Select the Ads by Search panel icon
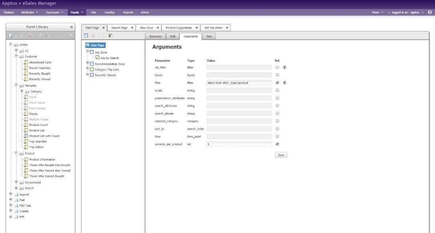 [x=97, y=58]
